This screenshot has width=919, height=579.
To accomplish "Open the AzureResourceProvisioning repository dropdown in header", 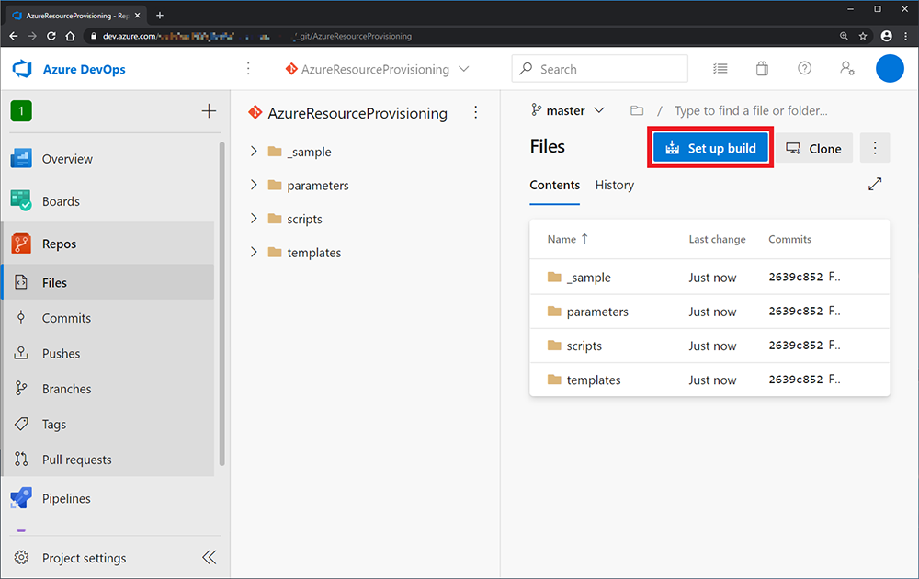I will tap(377, 69).
